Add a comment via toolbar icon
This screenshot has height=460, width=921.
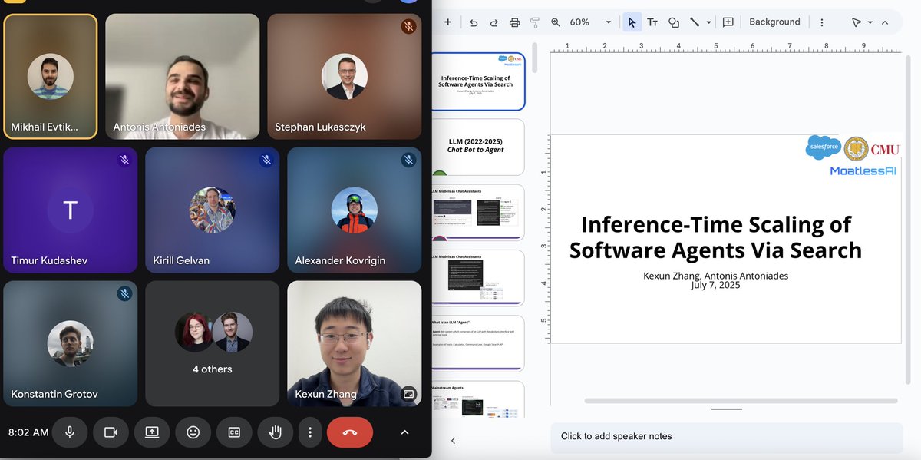728,22
